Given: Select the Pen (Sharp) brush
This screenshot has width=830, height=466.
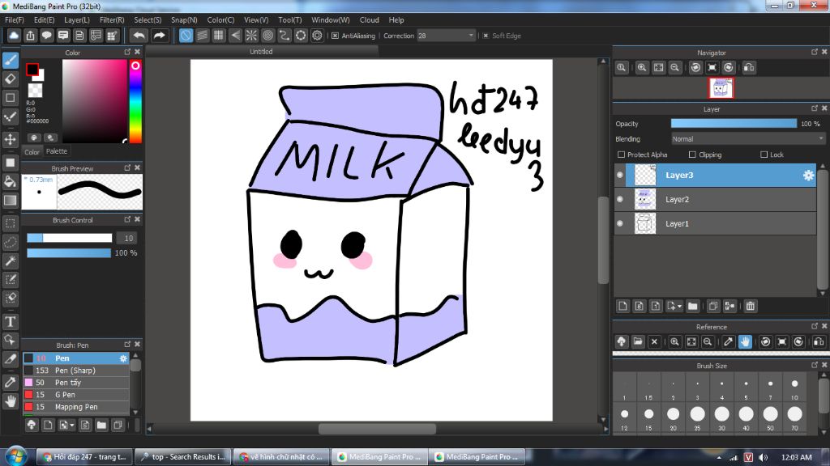Looking at the screenshot, I should 75,371.
